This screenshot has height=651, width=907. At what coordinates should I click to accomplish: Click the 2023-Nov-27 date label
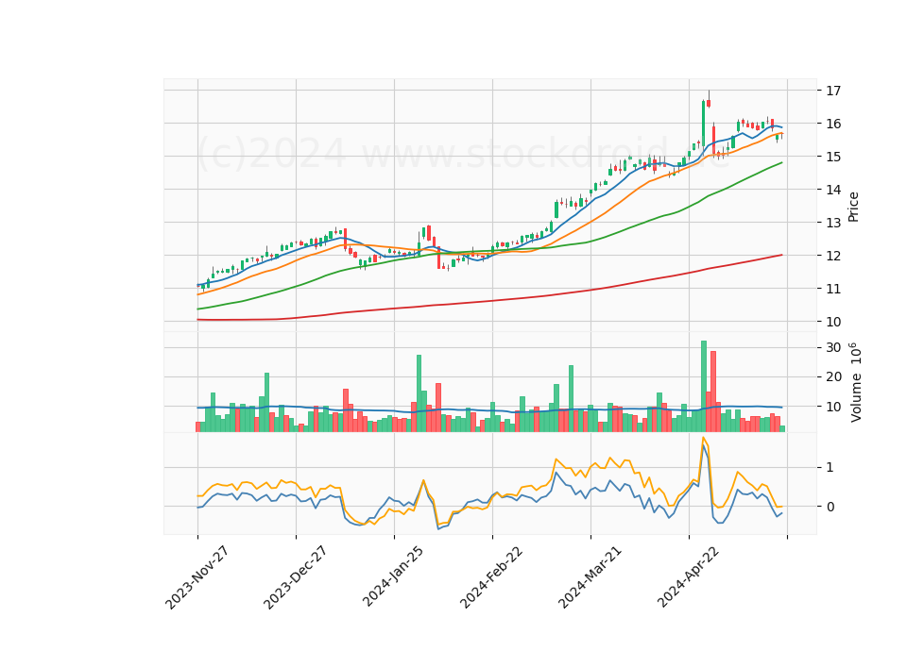tap(197, 577)
